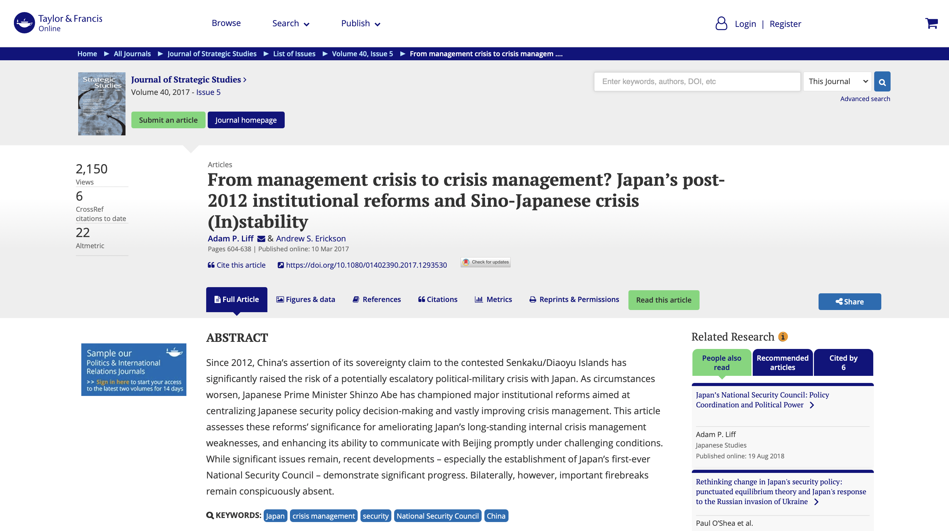Select the Full Article tab
949x531 pixels.
tap(236, 299)
